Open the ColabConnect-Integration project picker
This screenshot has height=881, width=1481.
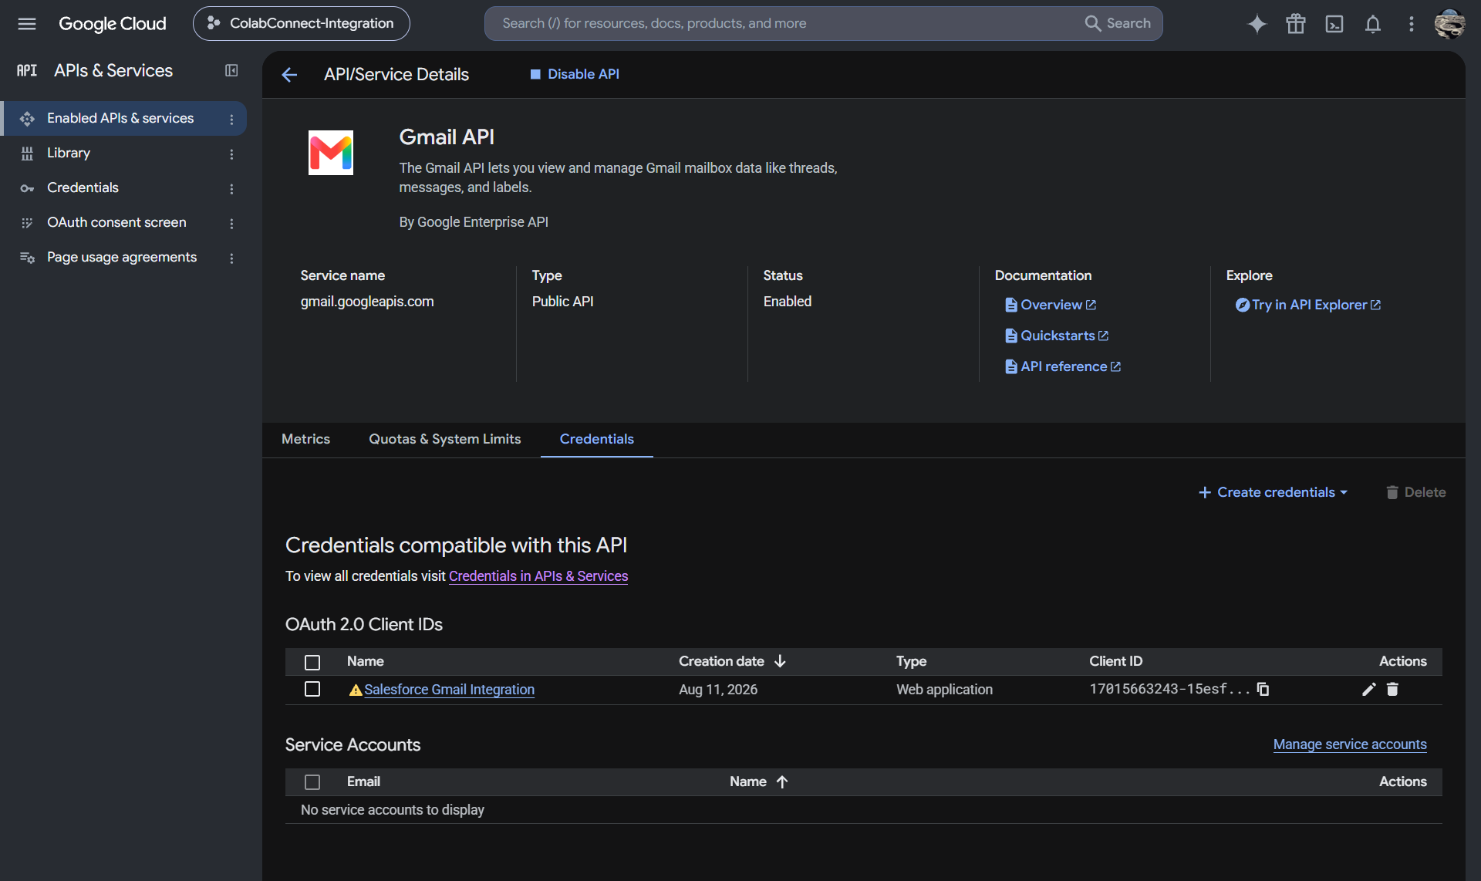pyautogui.click(x=302, y=23)
